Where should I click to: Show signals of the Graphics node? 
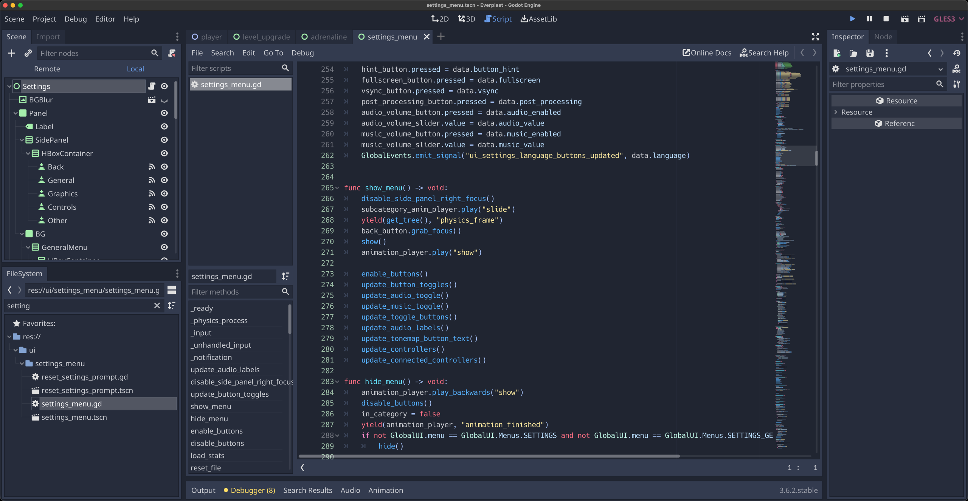point(152,193)
